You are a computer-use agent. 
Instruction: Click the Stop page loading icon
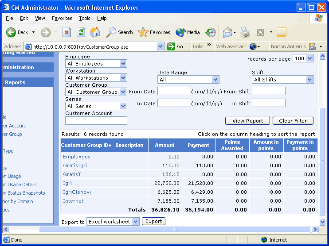[x=67, y=32]
